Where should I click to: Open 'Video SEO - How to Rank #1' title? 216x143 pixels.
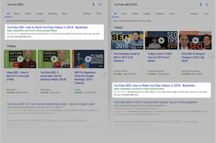pos(18,76)
